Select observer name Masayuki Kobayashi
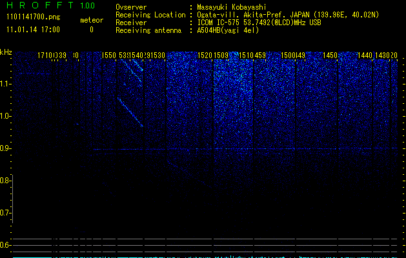 click(231, 7)
